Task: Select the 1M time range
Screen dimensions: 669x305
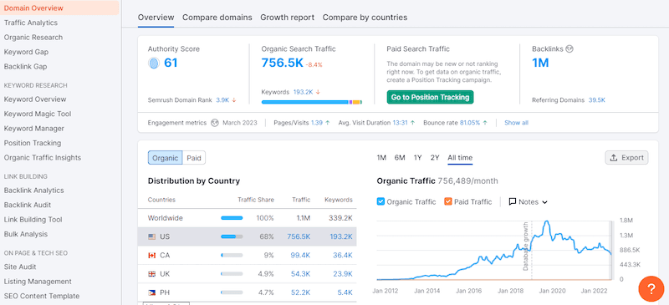Action: pyautogui.click(x=381, y=158)
